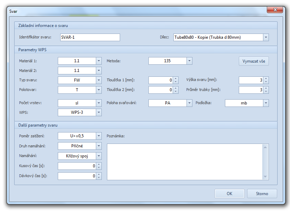The image size is (290, 220).
Task: Click Poznámka scrollbar up arrow
Action: coord(265,147)
